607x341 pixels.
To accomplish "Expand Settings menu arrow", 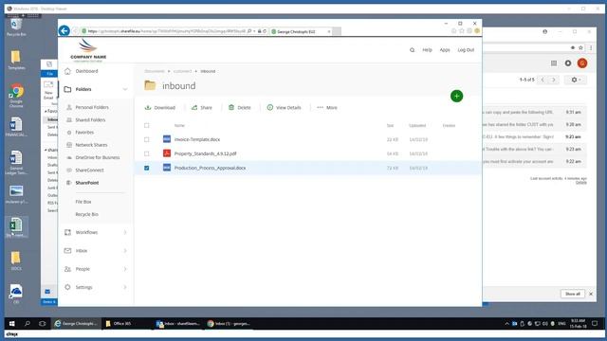I will point(125,287).
